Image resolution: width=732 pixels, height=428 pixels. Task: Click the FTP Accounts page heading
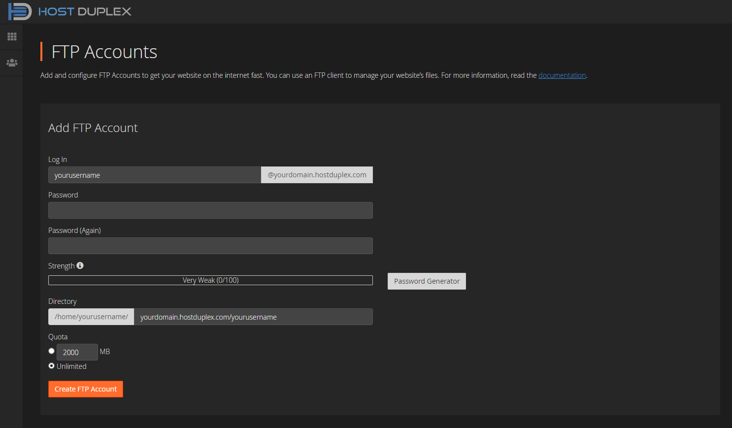pos(104,52)
